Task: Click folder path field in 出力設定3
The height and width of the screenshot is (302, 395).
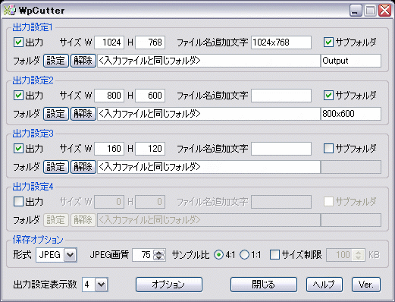Action: pyautogui.click(x=208, y=167)
